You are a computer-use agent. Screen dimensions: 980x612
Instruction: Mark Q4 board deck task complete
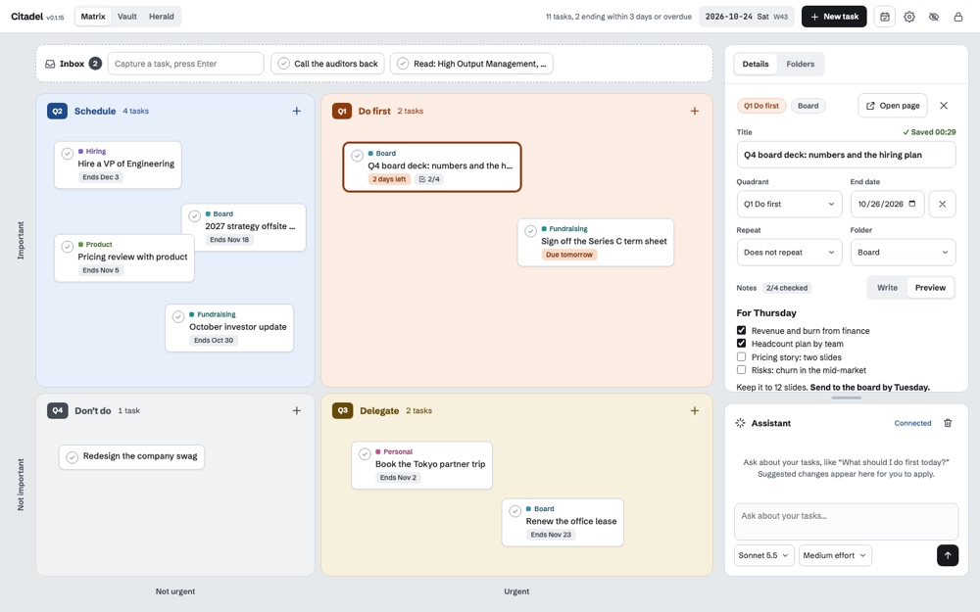357,156
